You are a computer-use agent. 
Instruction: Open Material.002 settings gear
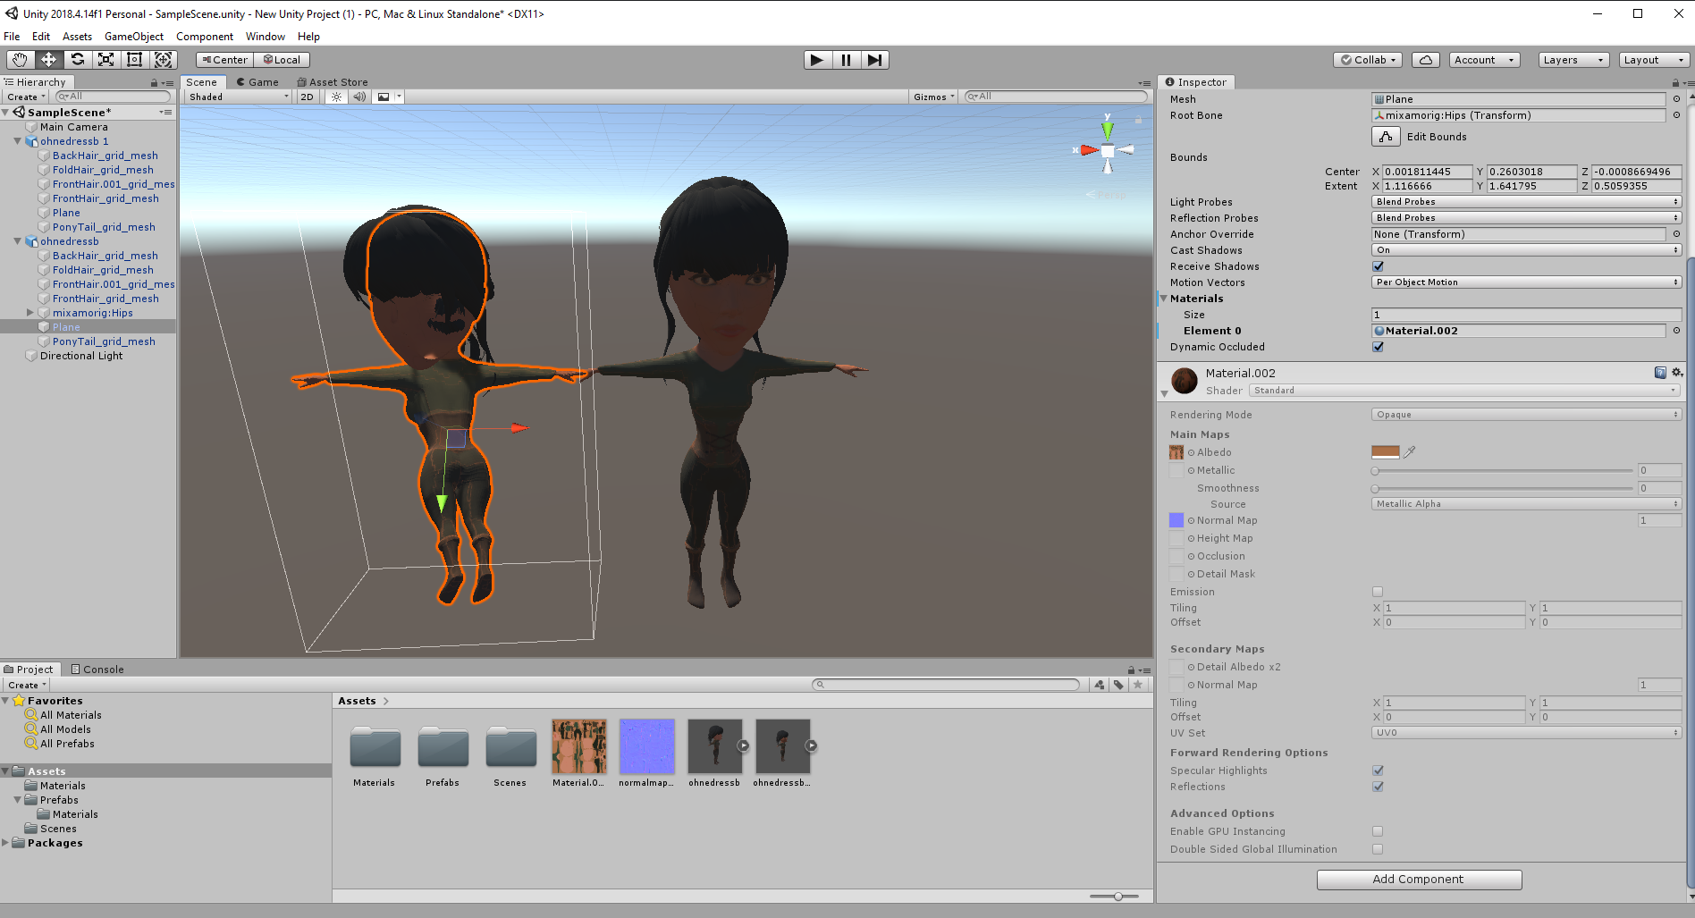(x=1677, y=373)
